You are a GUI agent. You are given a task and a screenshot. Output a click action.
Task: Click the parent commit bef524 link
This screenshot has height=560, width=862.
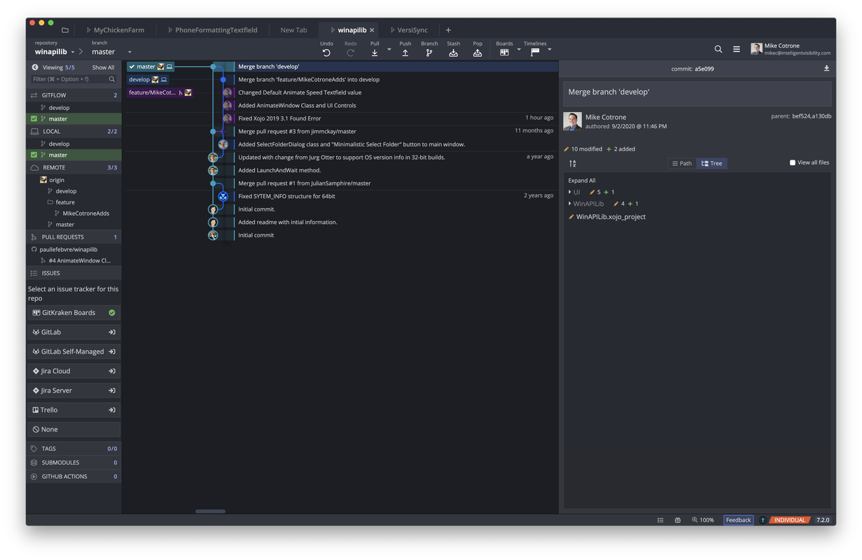click(801, 116)
